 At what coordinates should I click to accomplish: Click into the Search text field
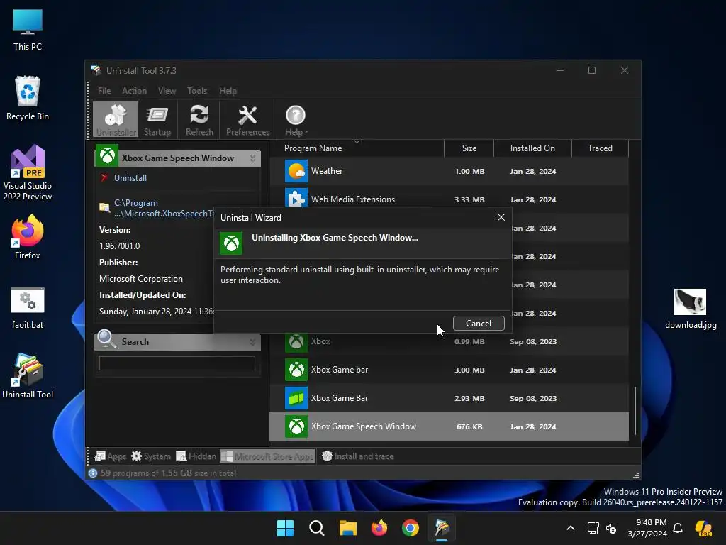[177, 363]
